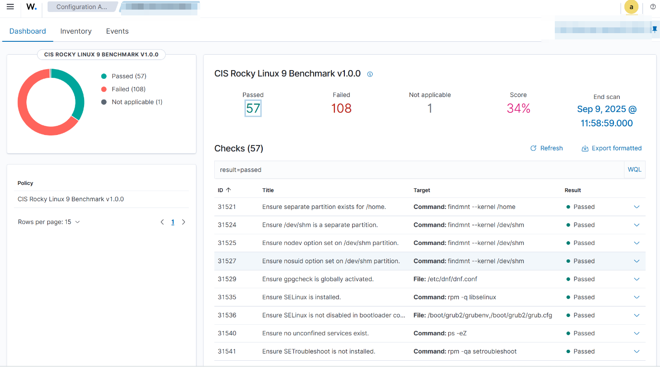Click 'Ensure nodev option set on /dev/shm' title

coord(330,243)
